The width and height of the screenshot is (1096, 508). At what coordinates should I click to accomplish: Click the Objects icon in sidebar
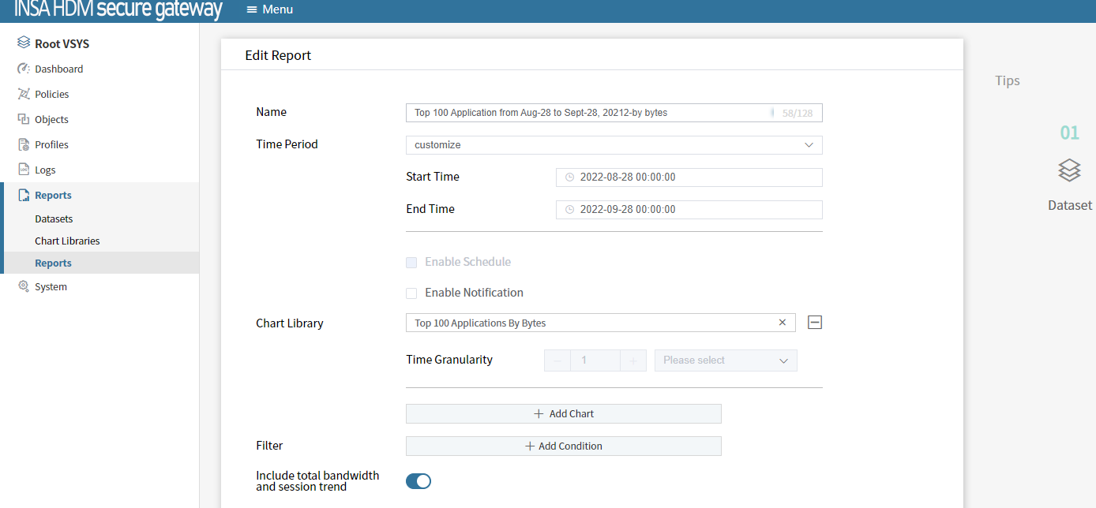tap(24, 119)
